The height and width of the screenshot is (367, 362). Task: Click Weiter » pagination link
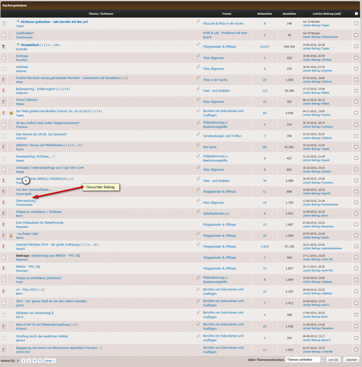point(49,361)
